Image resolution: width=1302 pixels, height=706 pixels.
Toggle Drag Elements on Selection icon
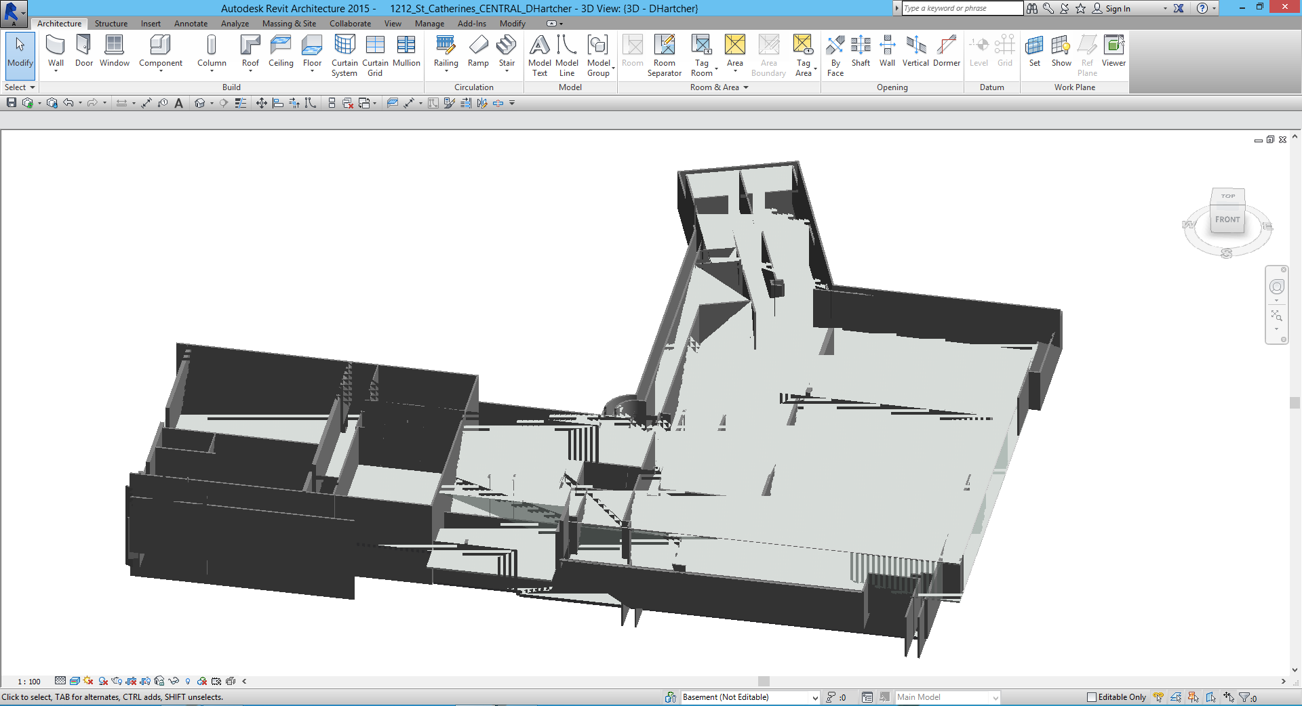[x=1229, y=697]
